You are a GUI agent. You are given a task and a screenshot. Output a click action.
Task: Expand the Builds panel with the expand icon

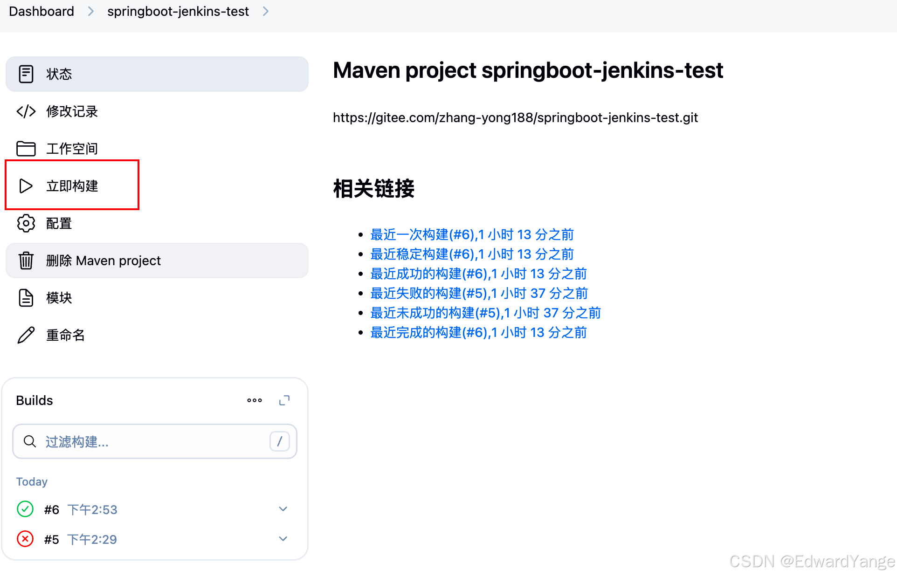click(284, 400)
